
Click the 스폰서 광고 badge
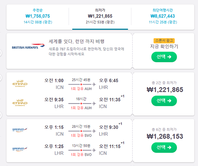click(164, 41)
